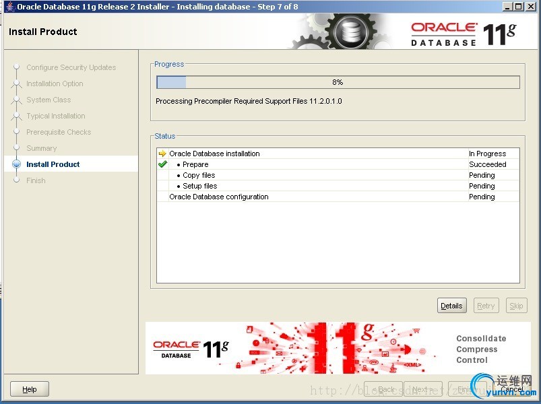
Task: Click the Next button
Action: [423, 389]
